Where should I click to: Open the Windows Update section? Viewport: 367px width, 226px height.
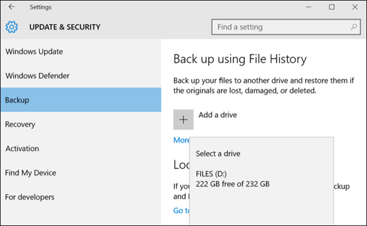point(34,51)
